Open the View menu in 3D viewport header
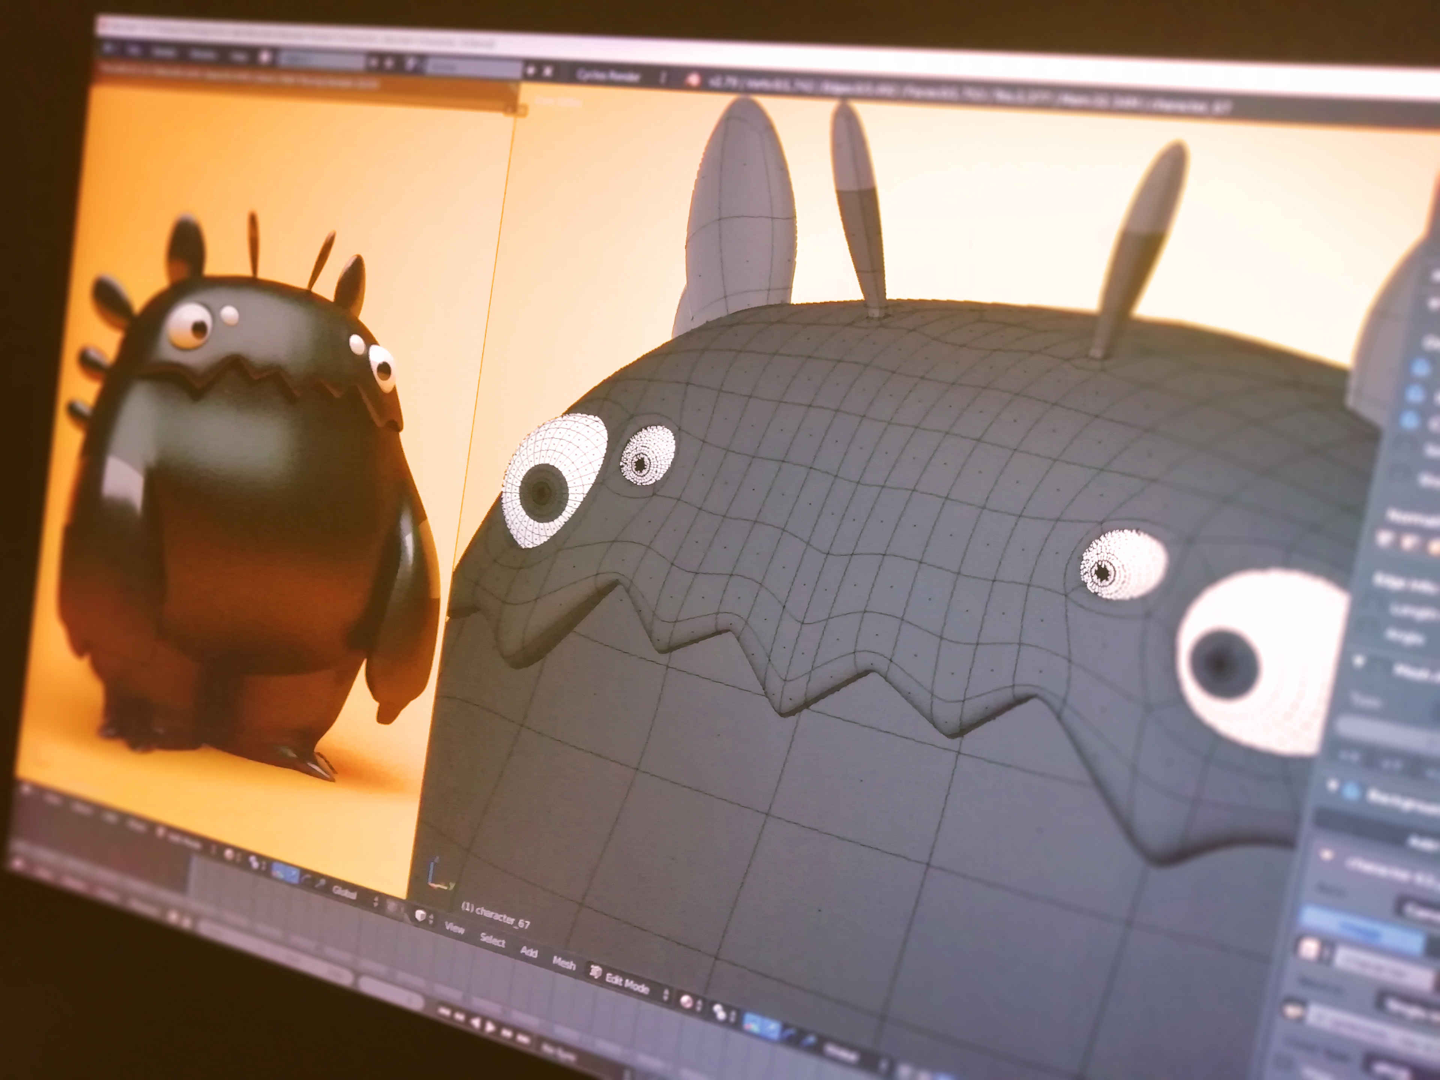Screen dimensions: 1440x1080 point(454,928)
